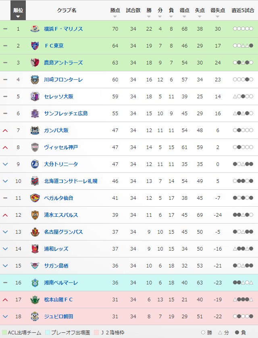258x338 pixels.
Task: Click the Yokohama F. Marinos club crest
Action: [x=35, y=29]
